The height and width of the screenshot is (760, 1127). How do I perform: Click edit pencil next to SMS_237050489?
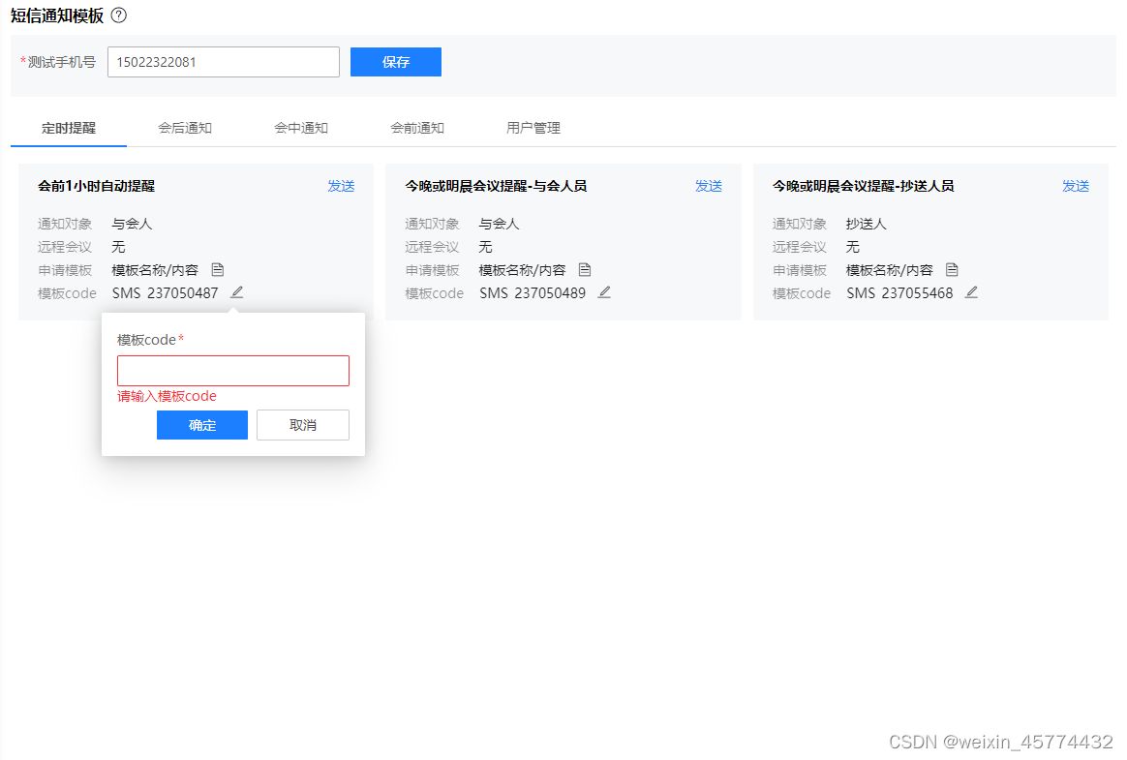[x=604, y=292]
